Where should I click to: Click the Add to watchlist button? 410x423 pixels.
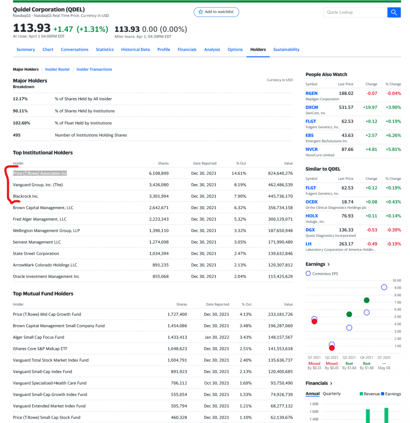(216, 12)
